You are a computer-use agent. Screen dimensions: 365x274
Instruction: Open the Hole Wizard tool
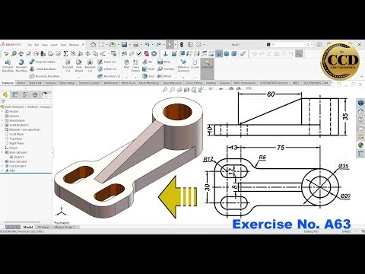(x=79, y=65)
